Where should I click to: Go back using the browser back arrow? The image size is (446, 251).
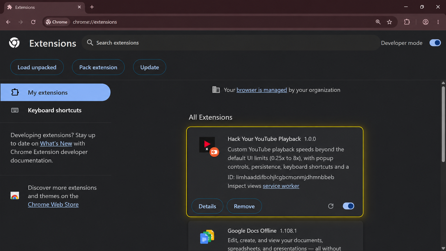click(8, 22)
